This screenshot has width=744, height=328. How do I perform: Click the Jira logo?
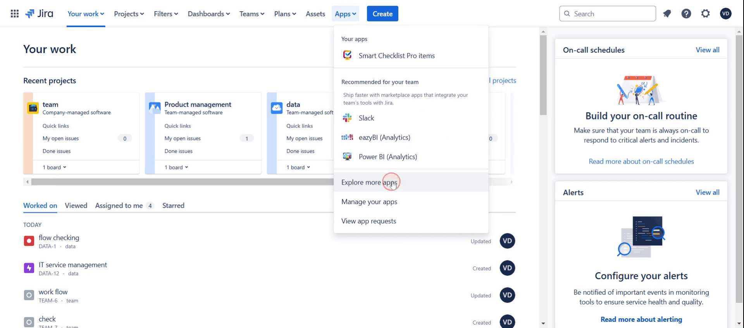click(39, 14)
